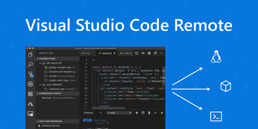Open editor More Actions ellipsis
The width and height of the screenshot is (258, 129).
pos(162,53)
